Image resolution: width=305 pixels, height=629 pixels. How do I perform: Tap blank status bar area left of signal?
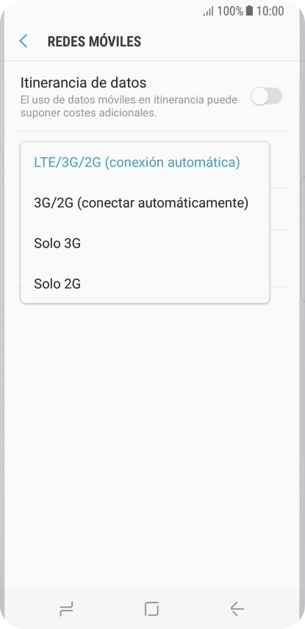point(100,11)
